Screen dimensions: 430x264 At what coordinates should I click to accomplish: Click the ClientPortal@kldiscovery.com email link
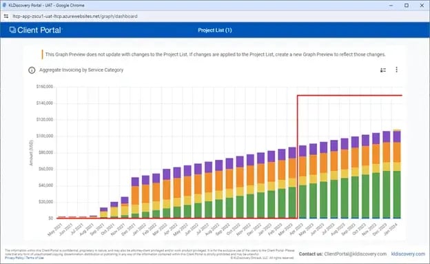pos(356,254)
